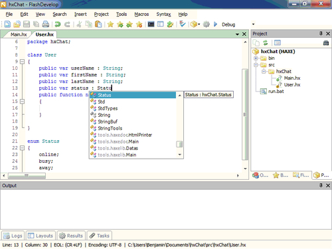This screenshot has height=249, width=332.
Task: Switch to the Logs tab
Action: click(13, 236)
